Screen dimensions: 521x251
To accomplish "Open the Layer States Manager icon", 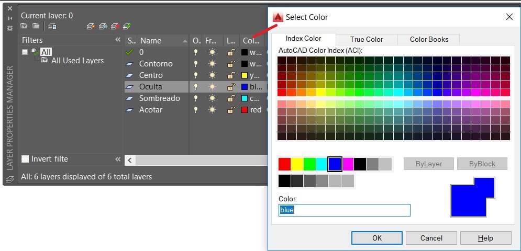I will 52,26.
